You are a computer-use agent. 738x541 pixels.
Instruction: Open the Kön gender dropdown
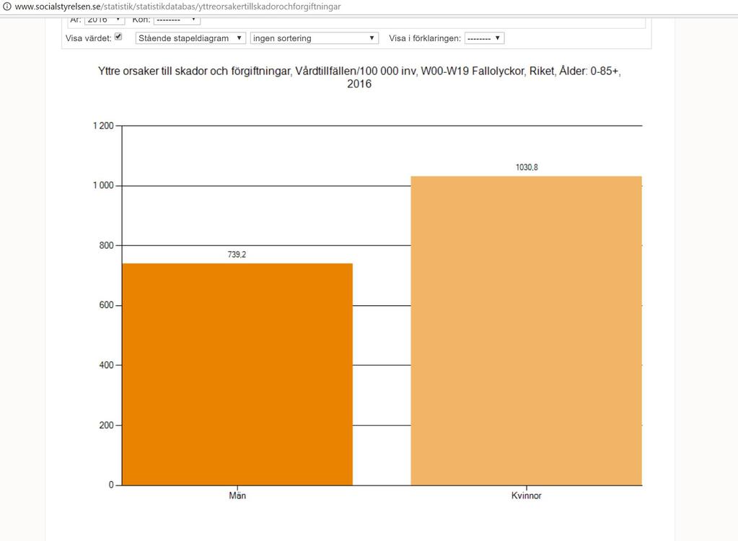(x=177, y=19)
